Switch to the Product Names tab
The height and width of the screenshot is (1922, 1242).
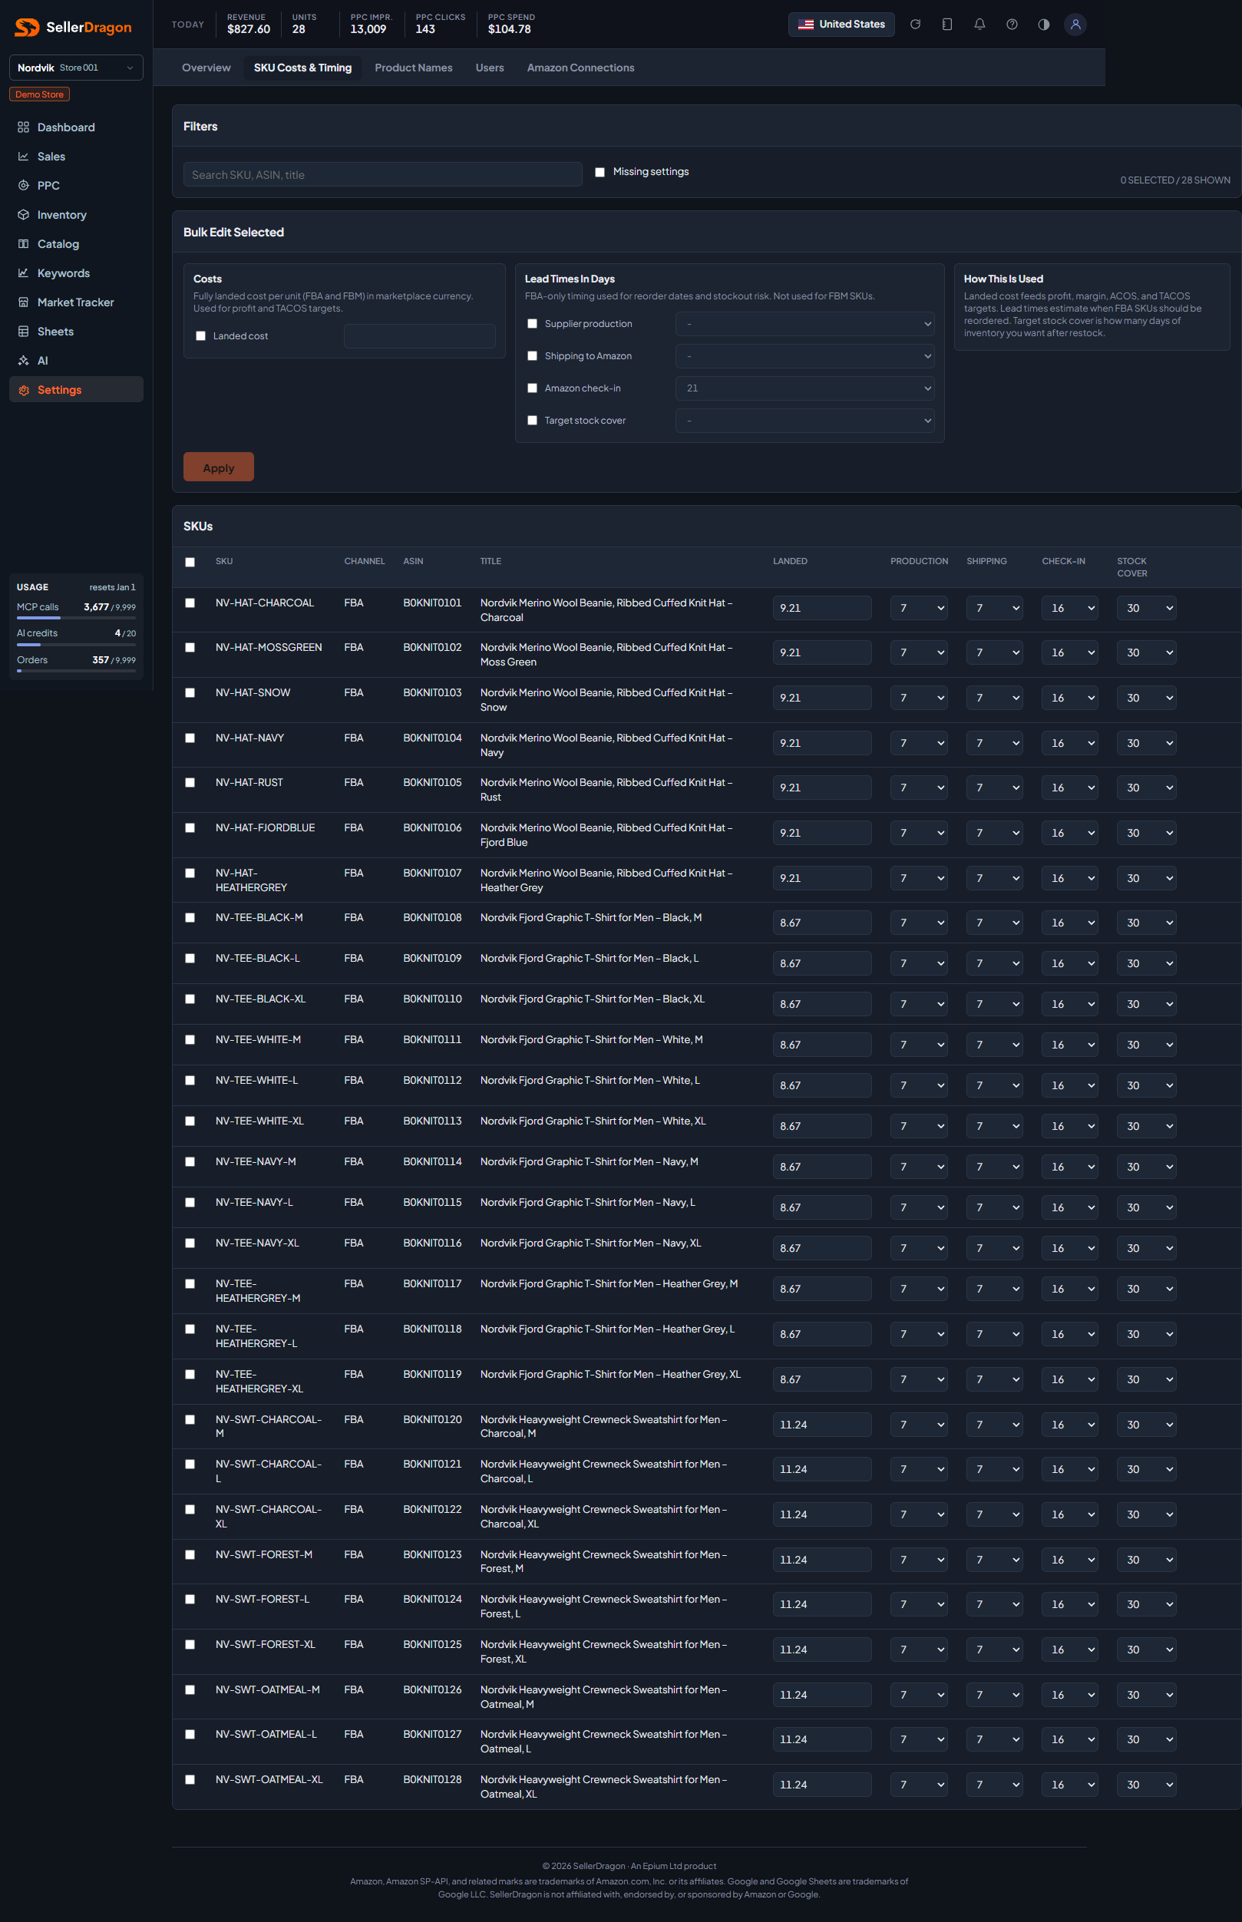point(414,68)
